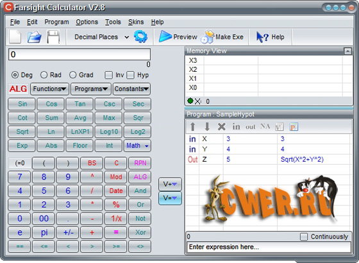The height and width of the screenshot is (263, 359).
Task: Enable the Inv checkbox
Action: tap(108, 75)
